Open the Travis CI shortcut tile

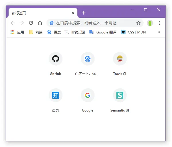(120, 59)
